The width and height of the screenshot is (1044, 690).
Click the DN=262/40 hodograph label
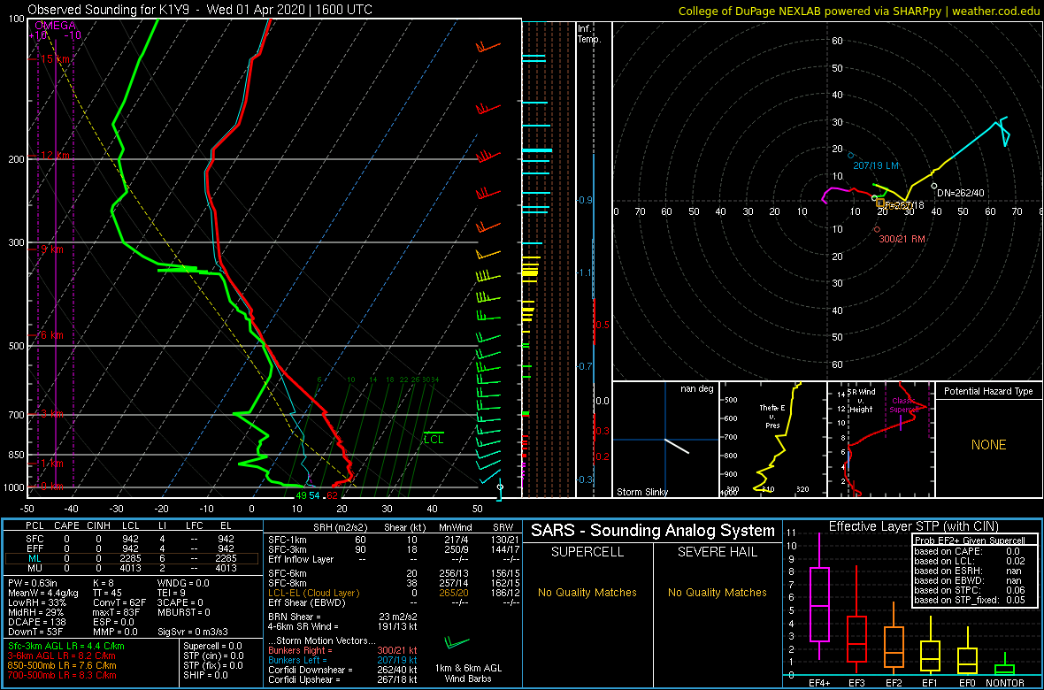coord(962,193)
